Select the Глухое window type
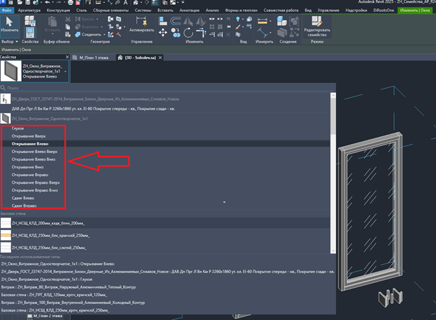 tap(17, 129)
